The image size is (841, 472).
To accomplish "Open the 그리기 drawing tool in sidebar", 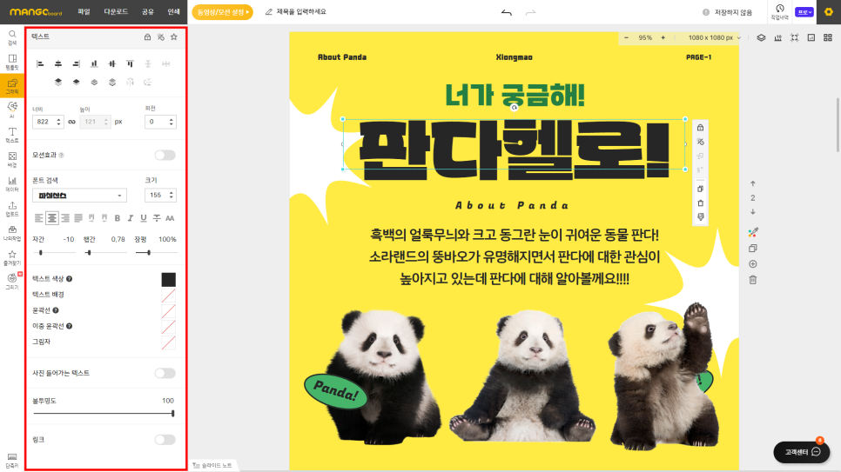I will pyautogui.click(x=12, y=282).
